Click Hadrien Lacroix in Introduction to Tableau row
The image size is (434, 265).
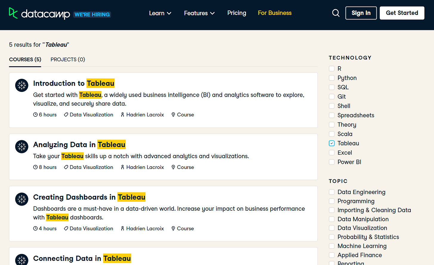[x=145, y=115]
